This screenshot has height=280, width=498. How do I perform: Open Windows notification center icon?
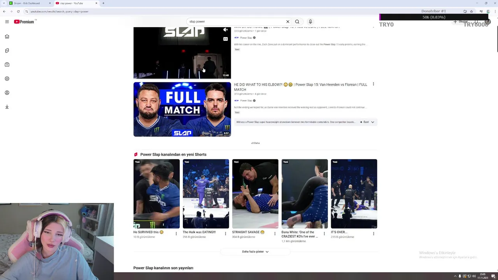click(493, 276)
